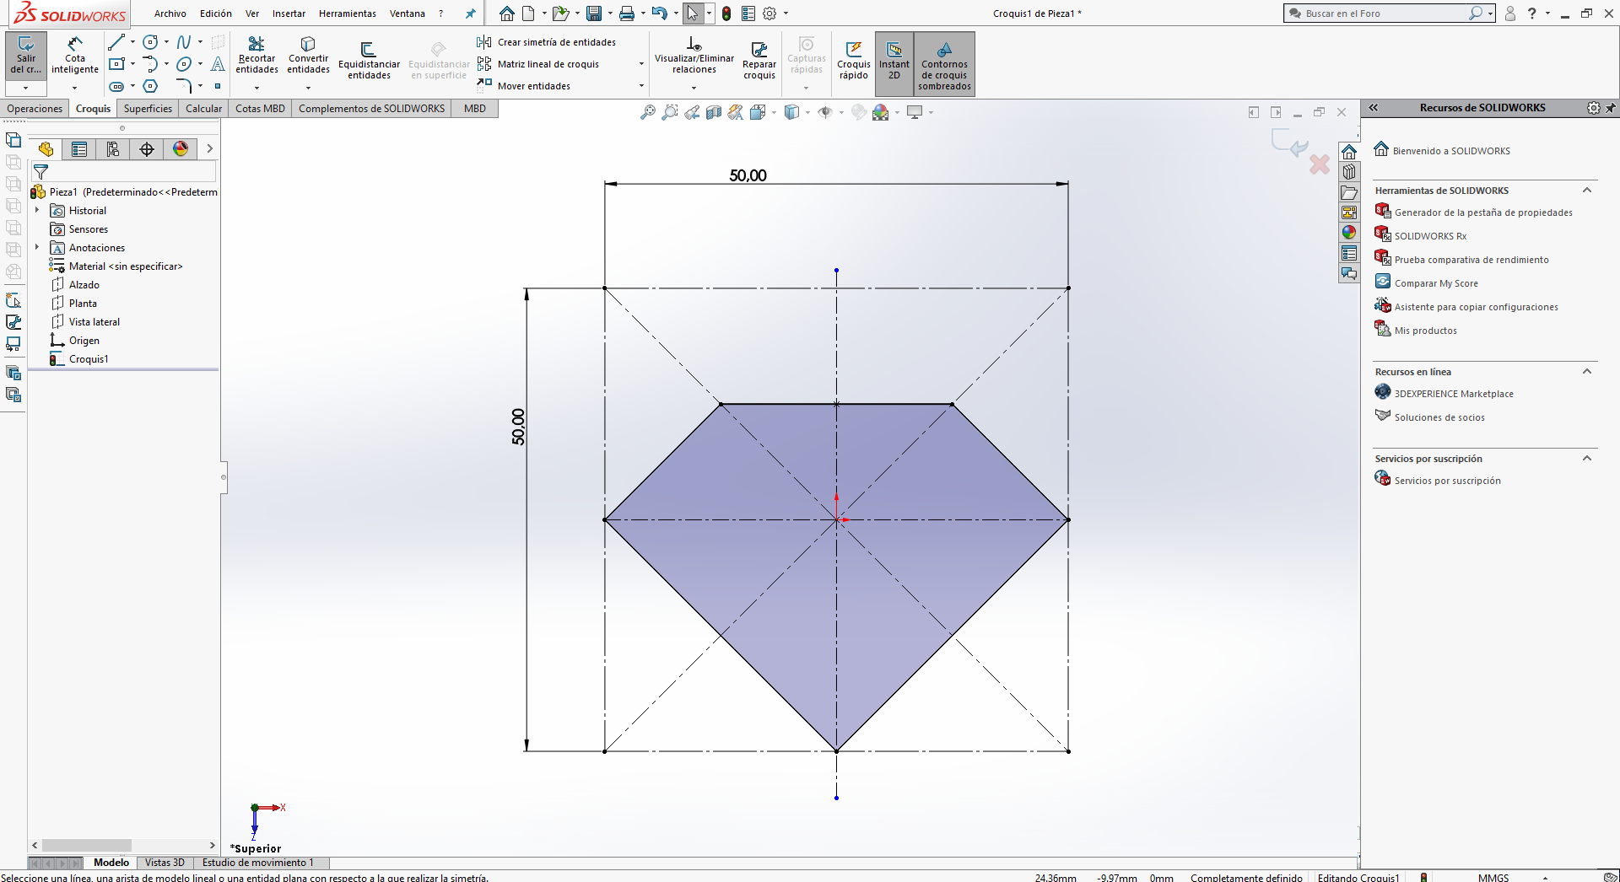Click the Save disk icon

coord(594,13)
